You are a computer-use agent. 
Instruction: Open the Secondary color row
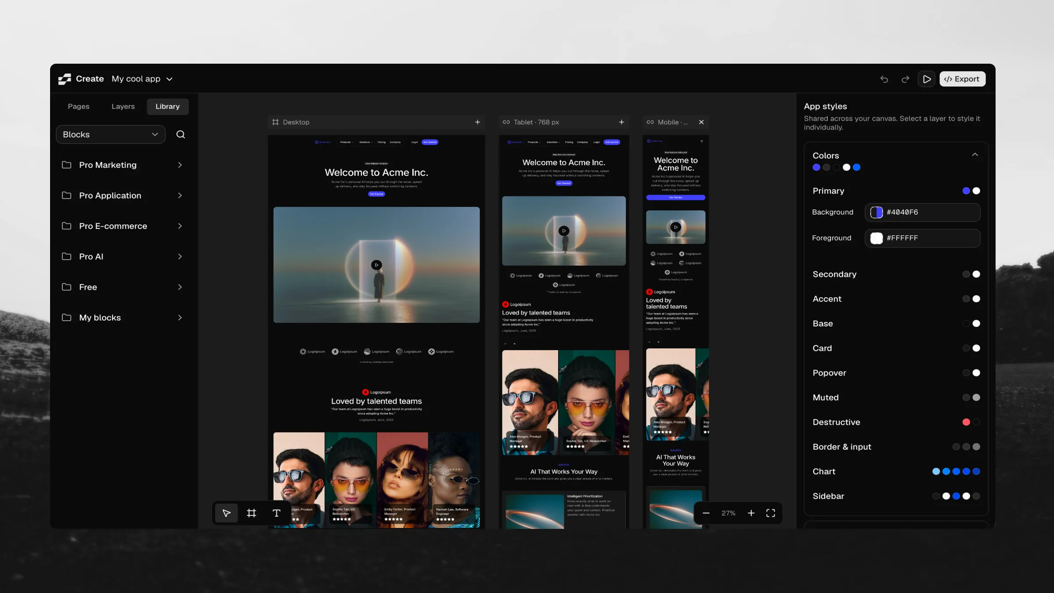pos(896,274)
